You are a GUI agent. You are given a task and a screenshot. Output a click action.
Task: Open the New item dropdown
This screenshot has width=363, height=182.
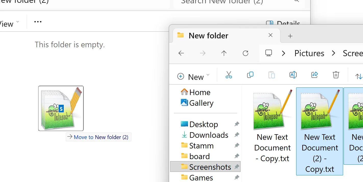(193, 77)
